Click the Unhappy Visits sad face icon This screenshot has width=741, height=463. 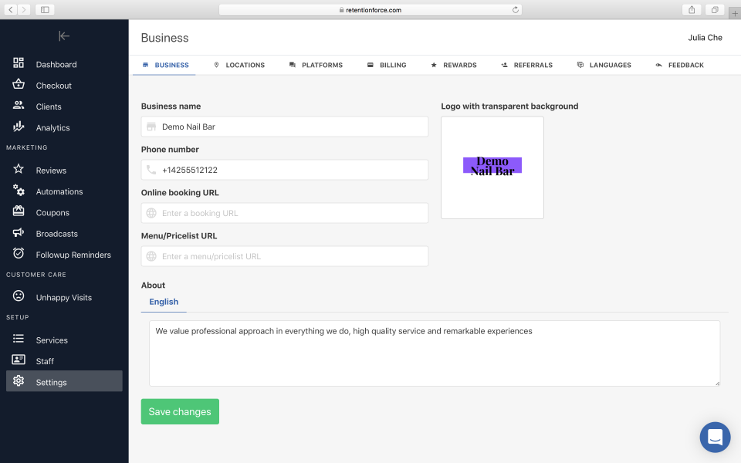point(19,297)
